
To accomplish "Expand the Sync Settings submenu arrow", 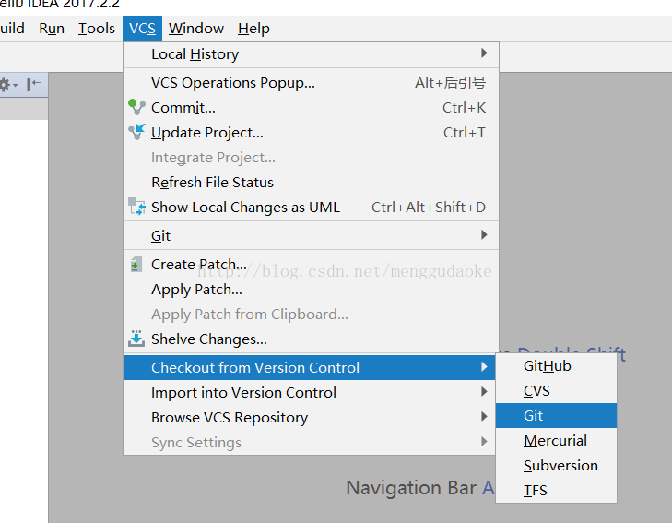I will [x=484, y=442].
